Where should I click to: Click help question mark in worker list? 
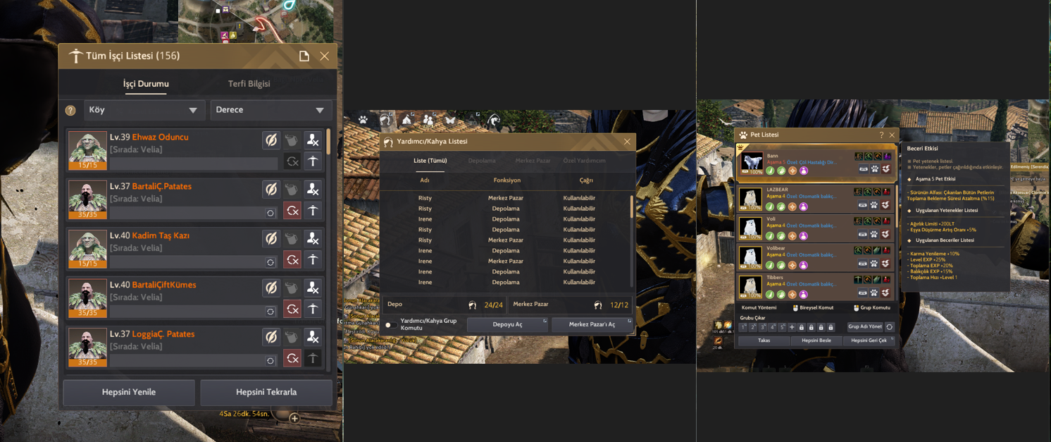click(70, 110)
